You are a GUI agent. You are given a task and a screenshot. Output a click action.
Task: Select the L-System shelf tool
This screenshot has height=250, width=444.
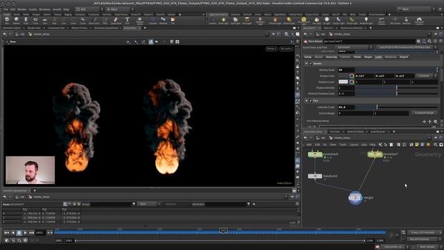153,20
